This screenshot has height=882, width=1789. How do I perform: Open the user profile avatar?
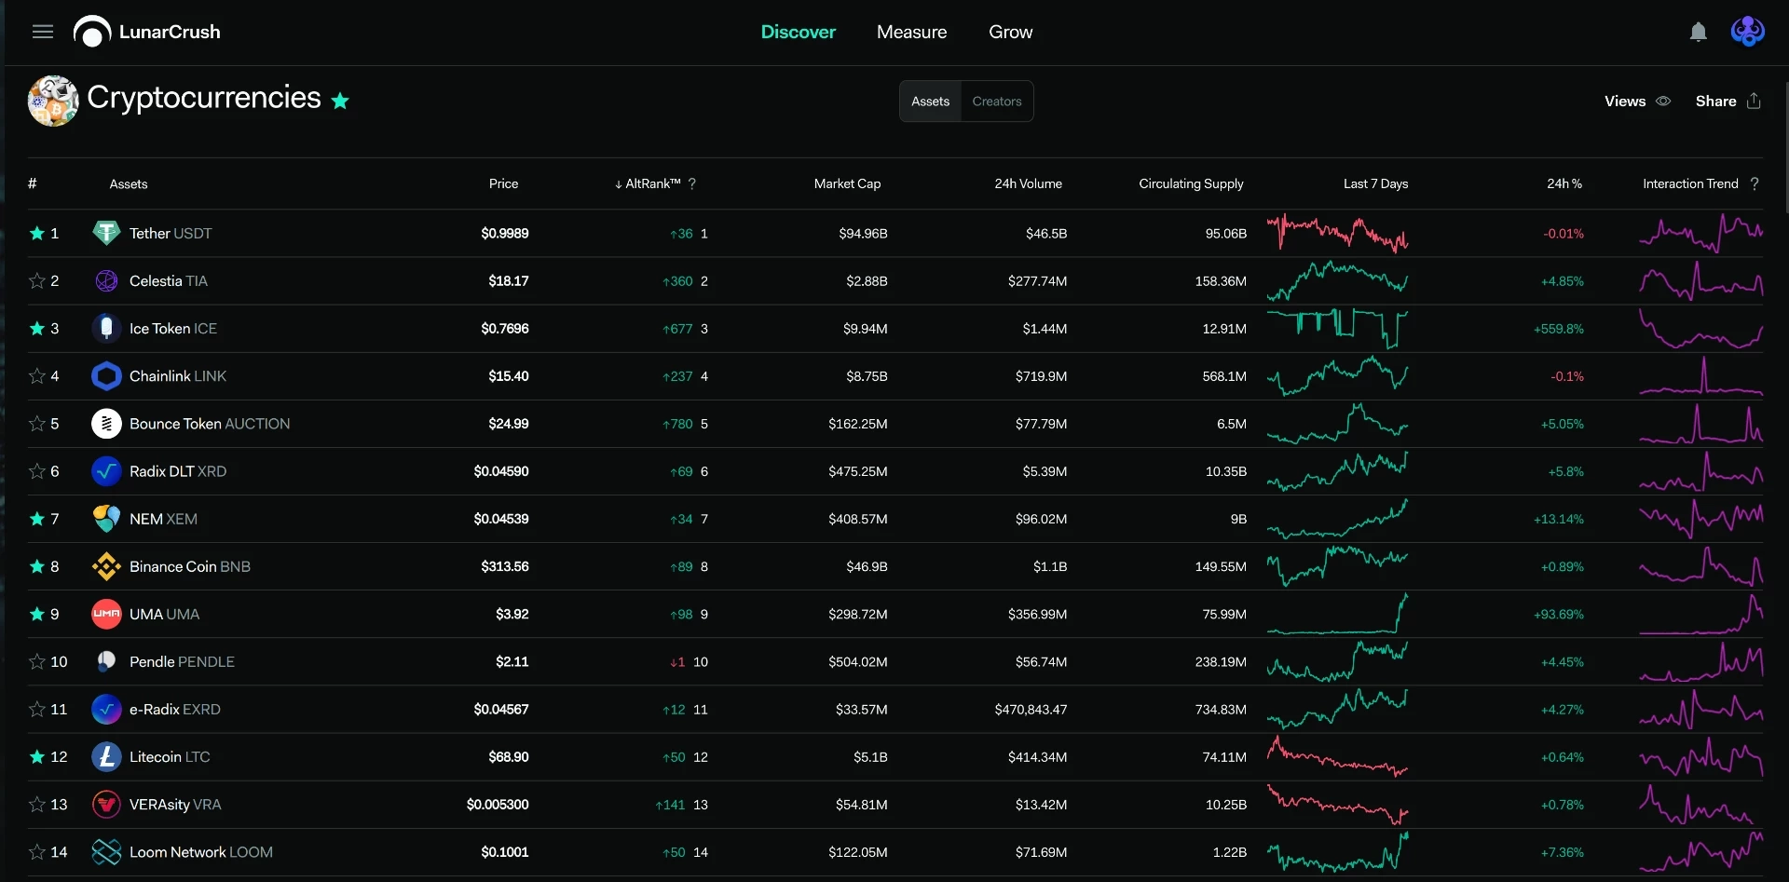tap(1747, 32)
